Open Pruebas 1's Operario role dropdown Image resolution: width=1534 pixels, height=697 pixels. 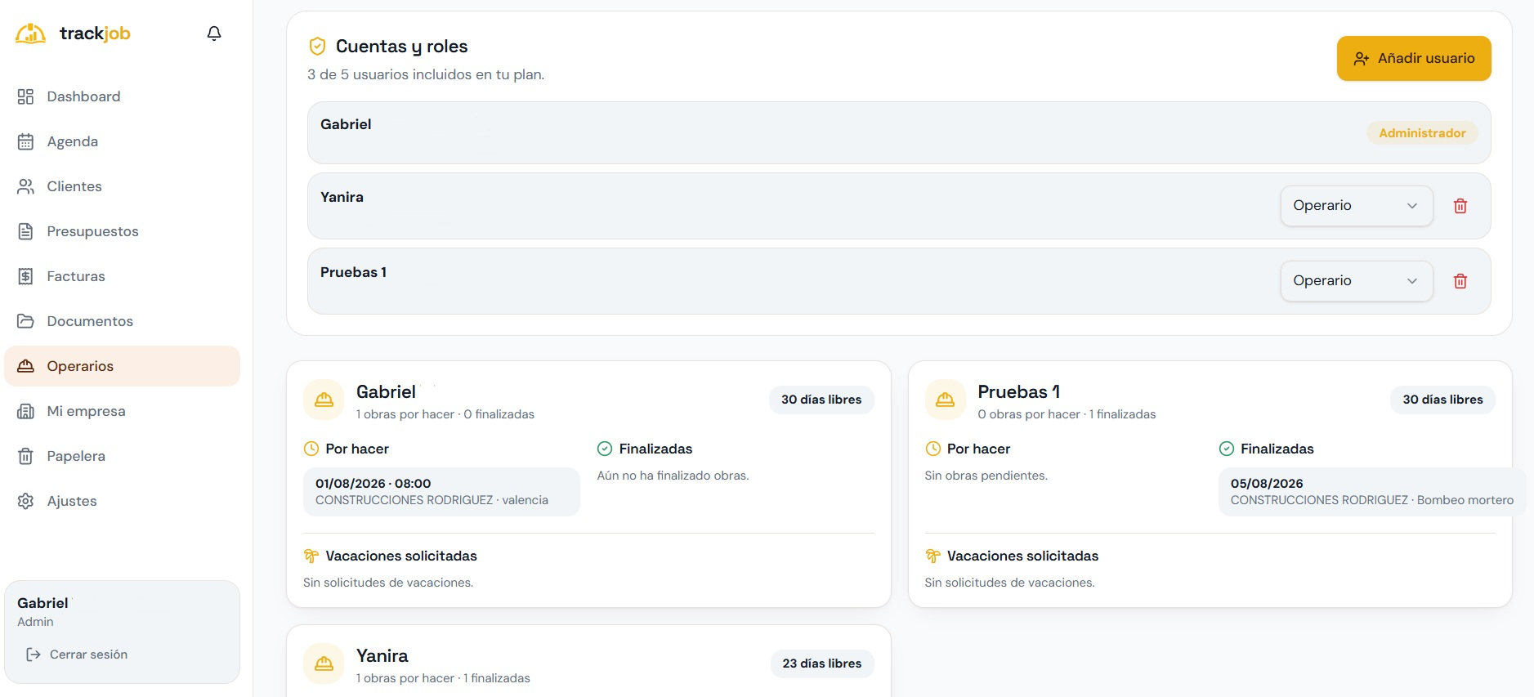[x=1357, y=281]
